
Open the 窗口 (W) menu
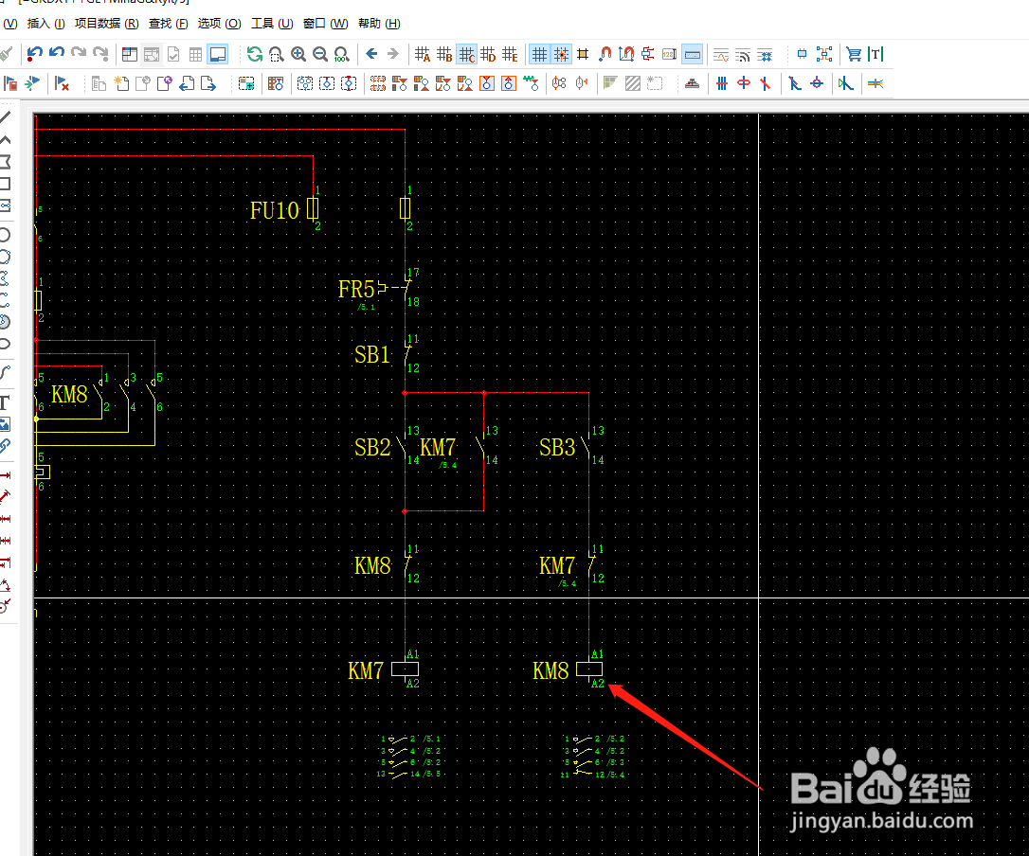tap(326, 24)
